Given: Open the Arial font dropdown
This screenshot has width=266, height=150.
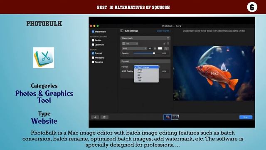Looking at the screenshot, I should 134,48.
